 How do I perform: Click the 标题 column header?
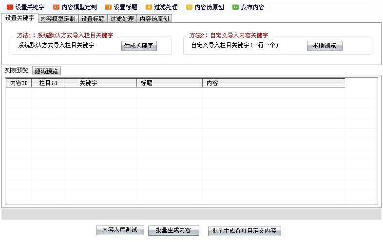pos(147,83)
